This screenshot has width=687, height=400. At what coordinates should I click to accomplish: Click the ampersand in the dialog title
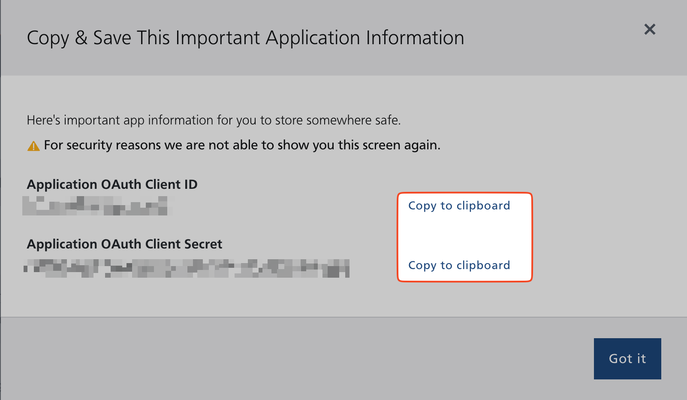(x=81, y=38)
